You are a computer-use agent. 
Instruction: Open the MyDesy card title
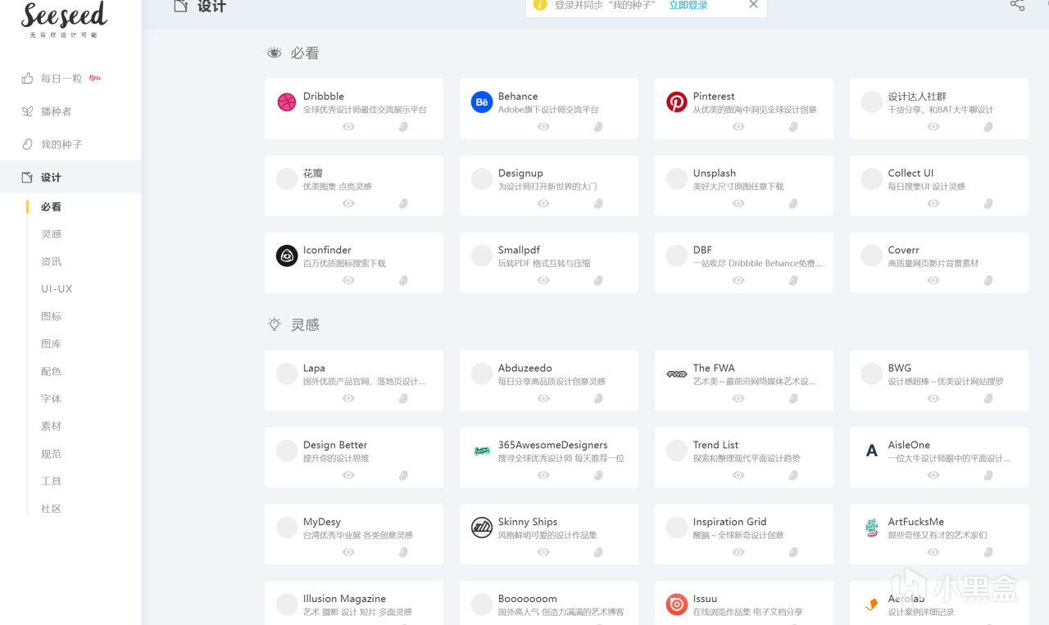(x=322, y=522)
